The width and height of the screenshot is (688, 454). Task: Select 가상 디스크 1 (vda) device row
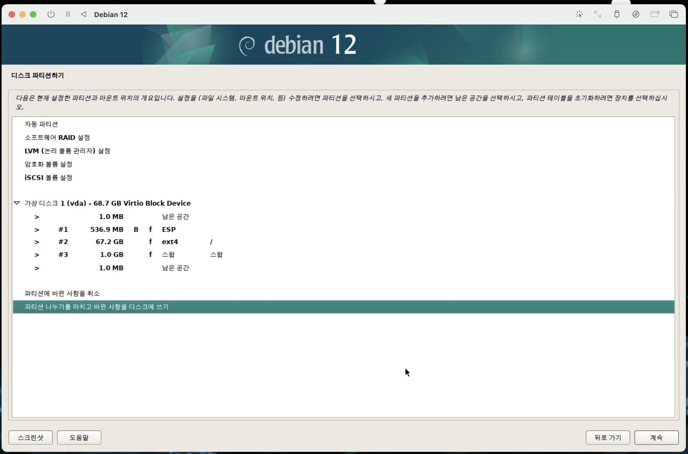[x=343, y=203]
